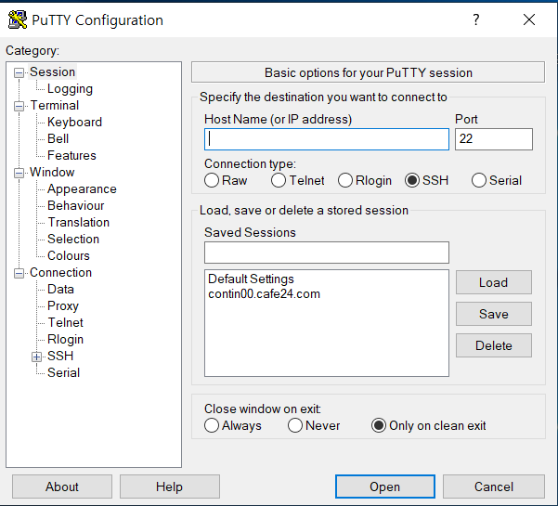Close the PuTTY Configuration window
This screenshot has height=506, width=558.
point(529,19)
